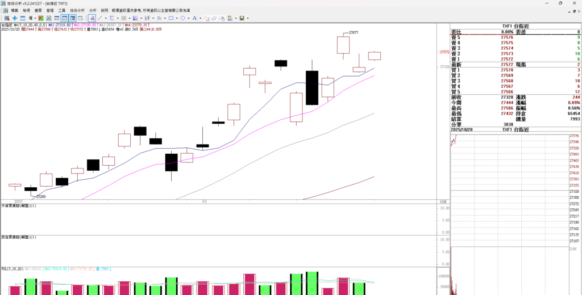Toggle the highlighted drawing mode button

(92, 18)
